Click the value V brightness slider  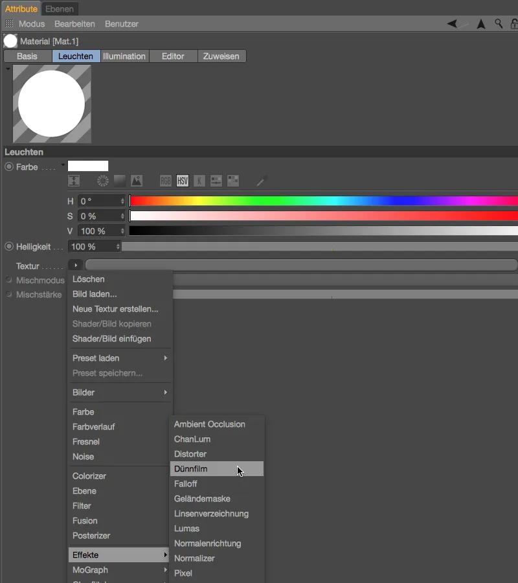(324, 231)
